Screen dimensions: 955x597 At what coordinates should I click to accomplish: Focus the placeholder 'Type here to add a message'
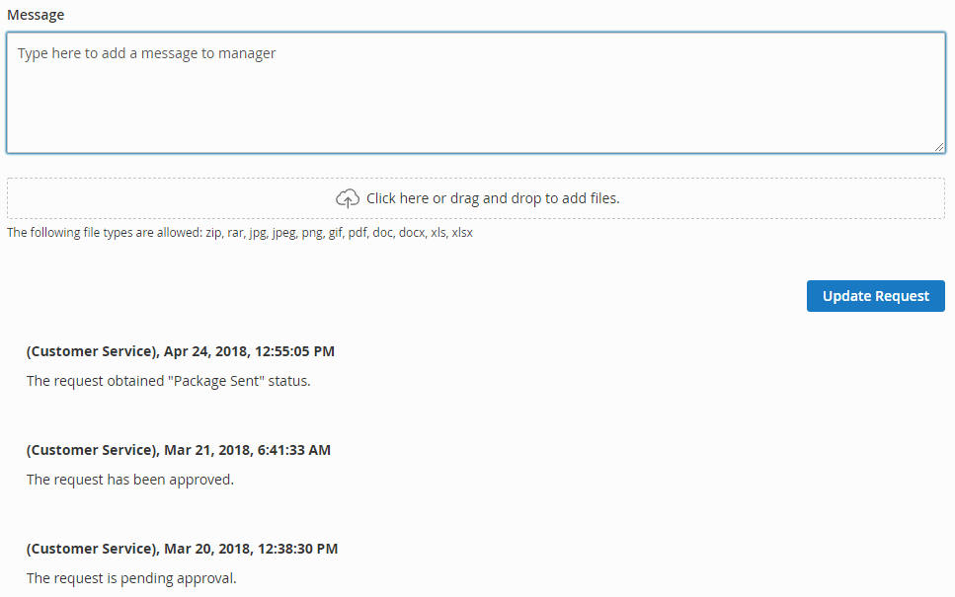147,53
